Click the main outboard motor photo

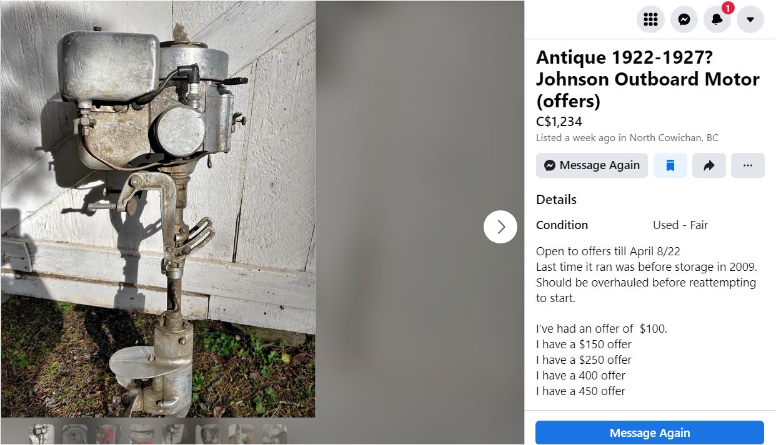pos(158,209)
